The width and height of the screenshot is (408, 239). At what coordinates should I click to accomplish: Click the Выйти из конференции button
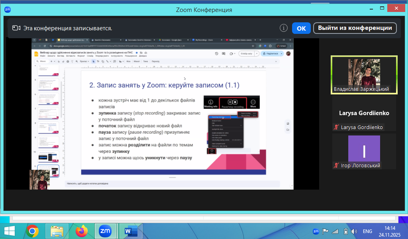pyautogui.click(x=355, y=28)
